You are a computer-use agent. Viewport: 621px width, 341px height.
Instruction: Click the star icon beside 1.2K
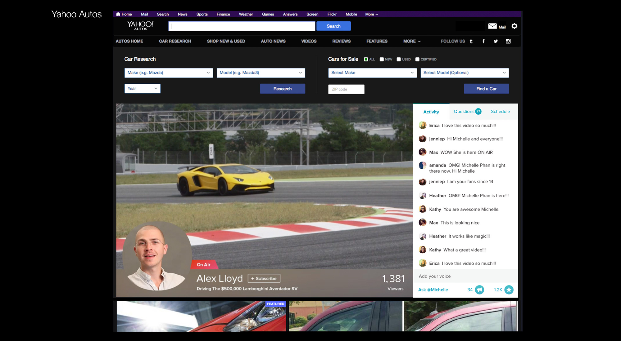coord(509,290)
